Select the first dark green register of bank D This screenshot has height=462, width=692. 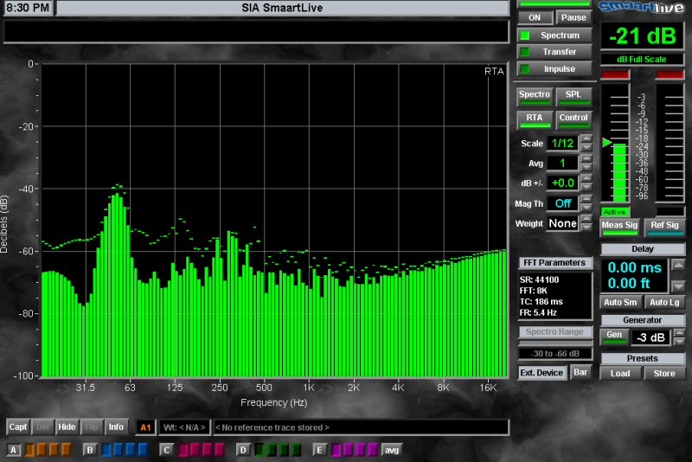click(259, 450)
